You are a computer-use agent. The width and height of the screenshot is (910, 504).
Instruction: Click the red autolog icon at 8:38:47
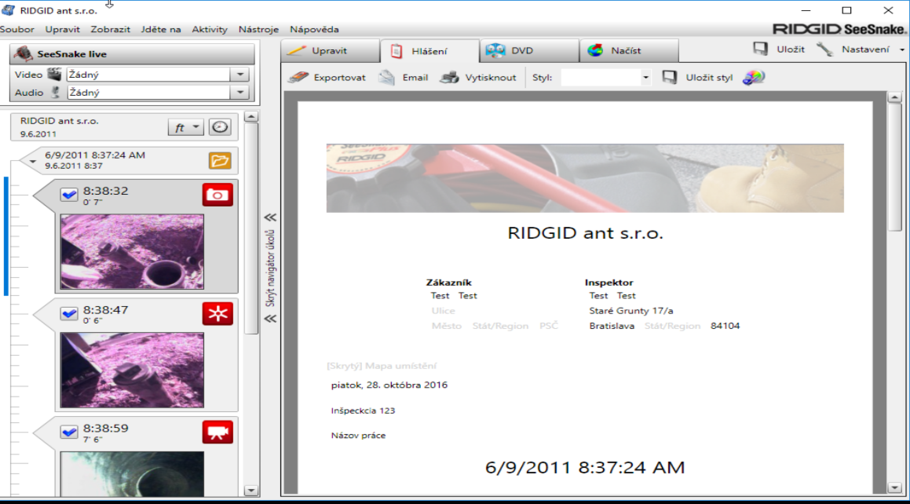click(218, 314)
